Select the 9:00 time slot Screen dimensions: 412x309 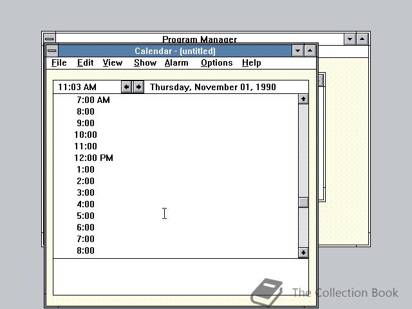coord(176,123)
